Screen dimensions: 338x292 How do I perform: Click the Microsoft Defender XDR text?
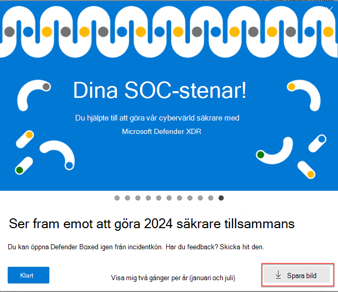point(162,131)
